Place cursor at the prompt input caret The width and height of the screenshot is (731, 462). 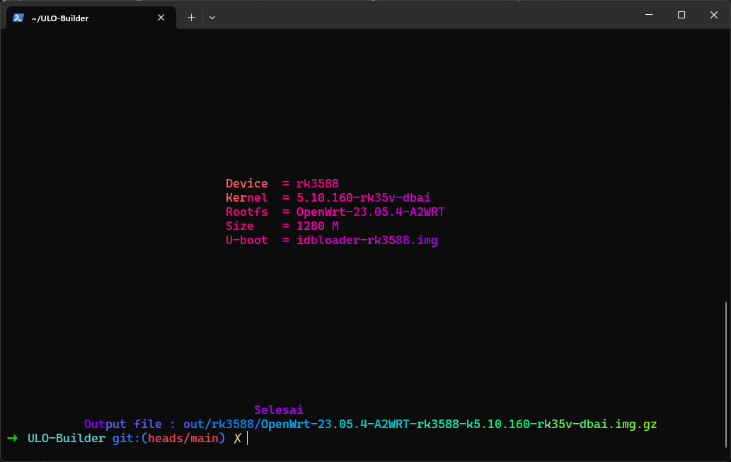(248, 438)
